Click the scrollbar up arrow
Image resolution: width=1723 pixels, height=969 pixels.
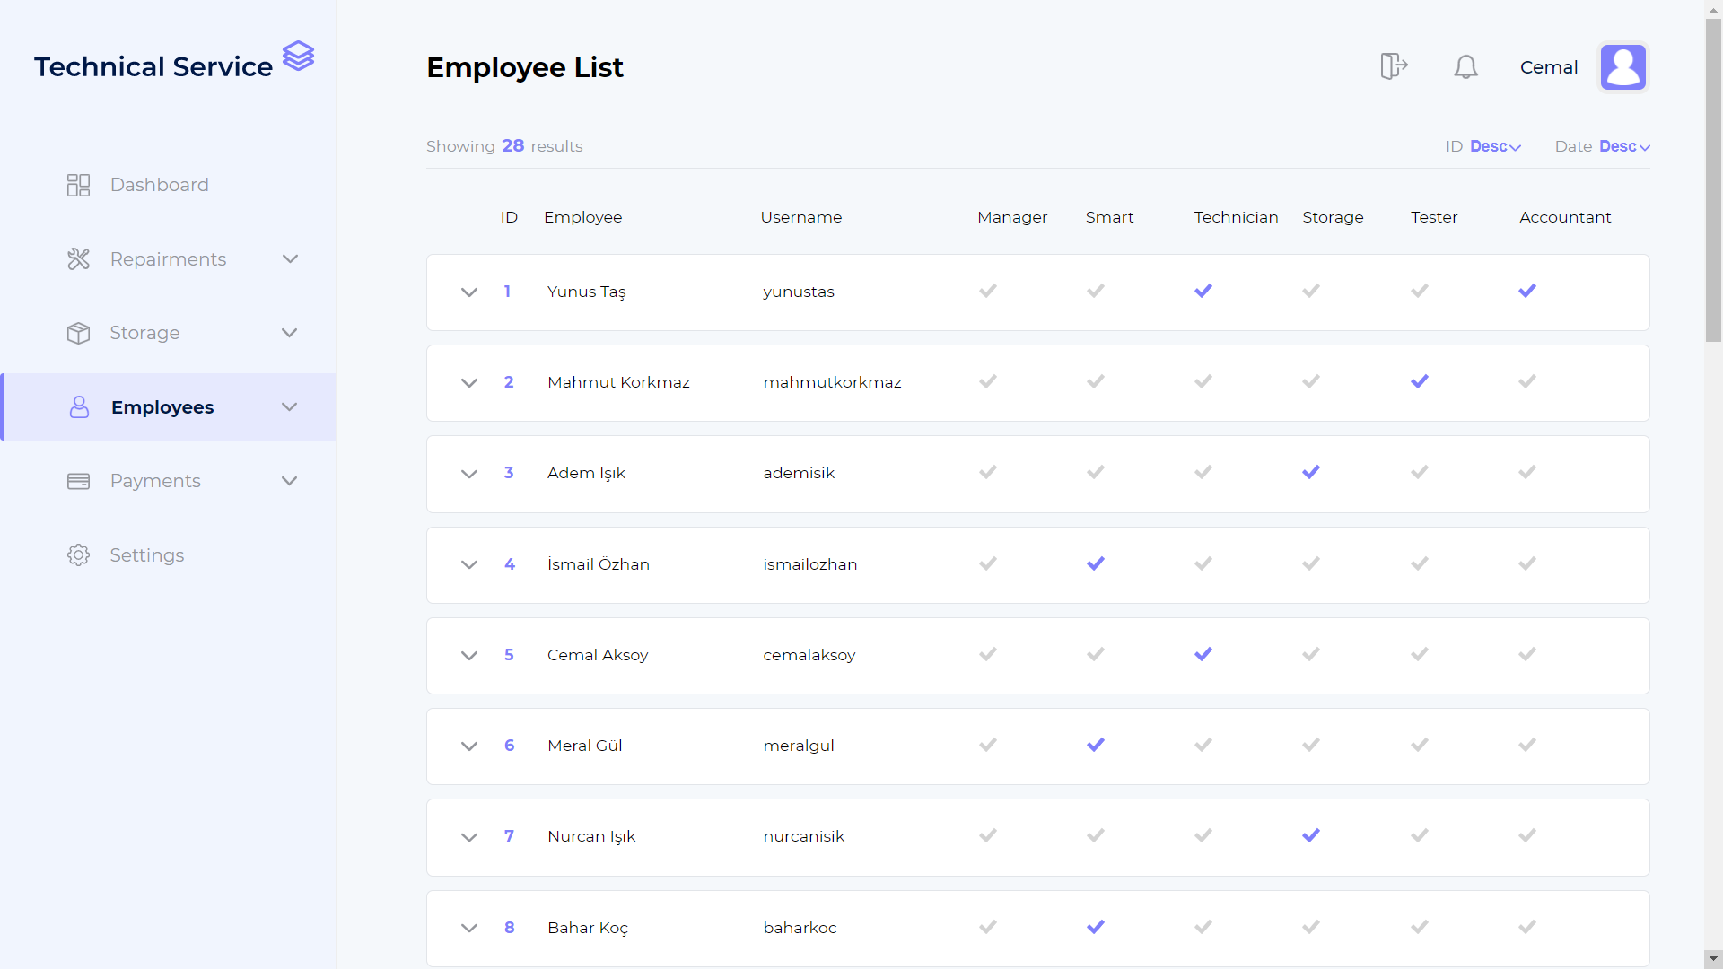(1713, 8)
